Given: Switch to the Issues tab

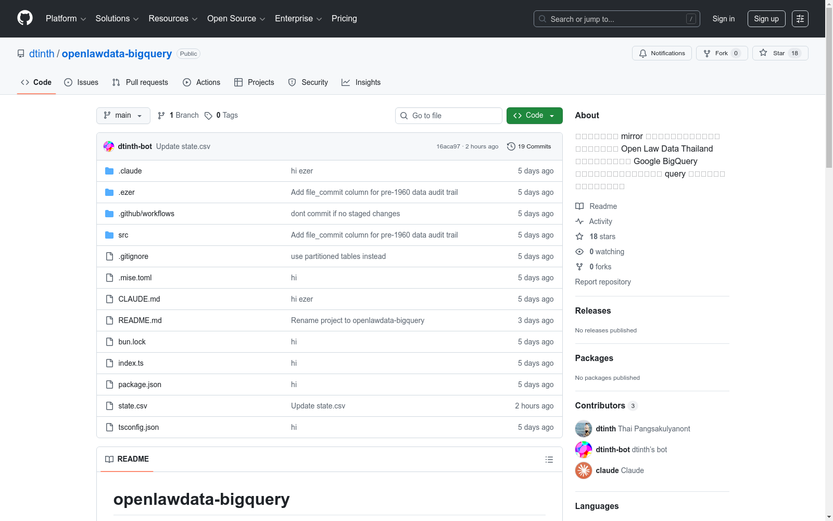Looking at the screenshot, I should click(x=81, y=82).
